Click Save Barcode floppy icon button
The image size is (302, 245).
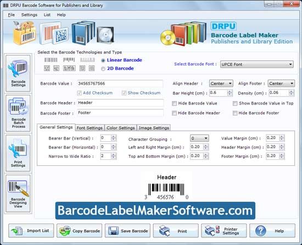pyautogui.click(x=127, y=231)
